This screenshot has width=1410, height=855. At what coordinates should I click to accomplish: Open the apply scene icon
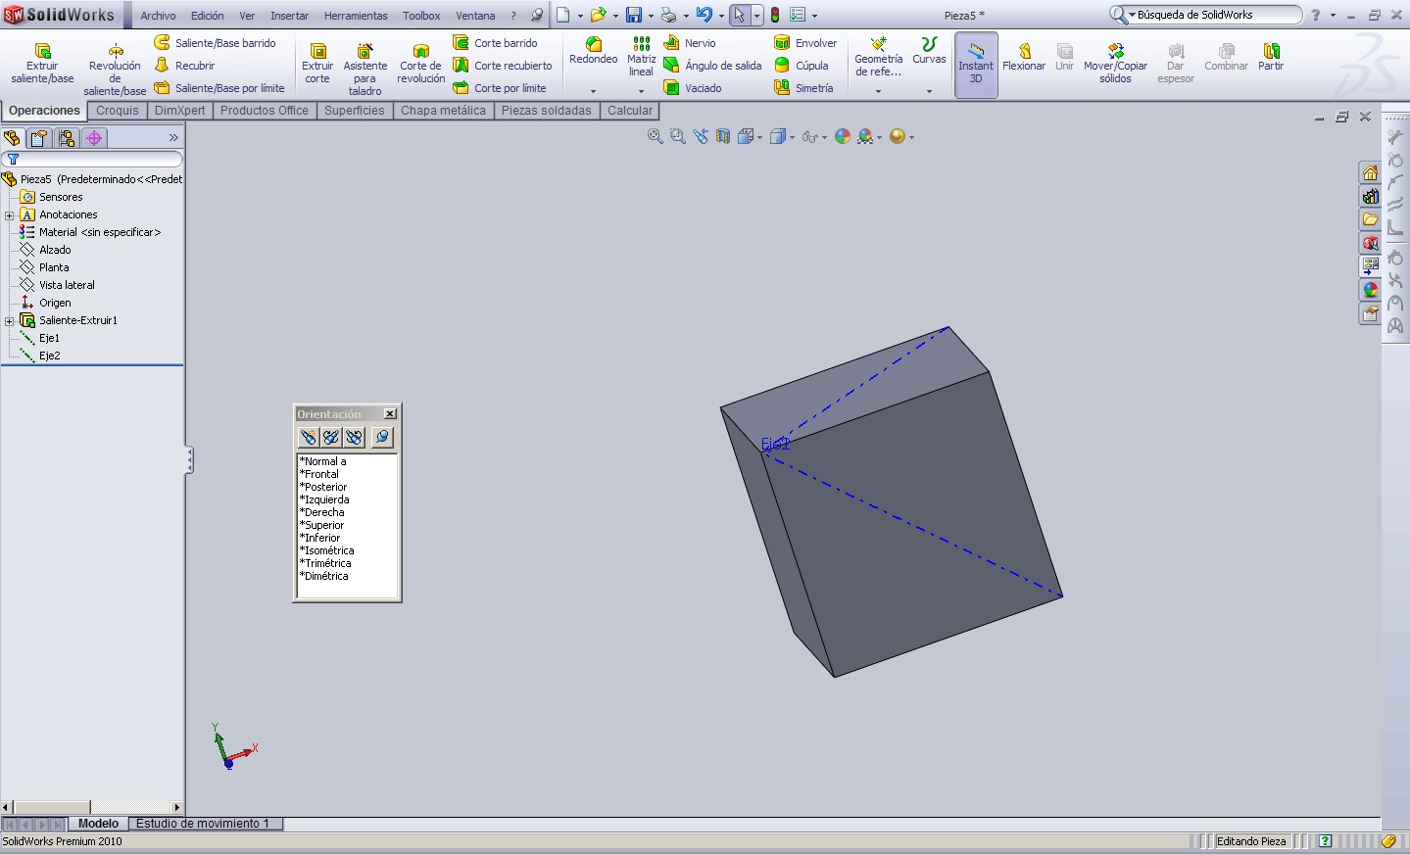[865, 137]
